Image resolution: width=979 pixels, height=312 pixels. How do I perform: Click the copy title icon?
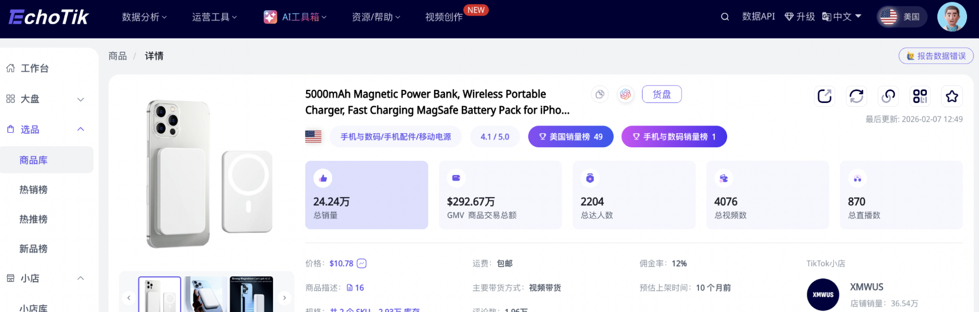point(600,94)
